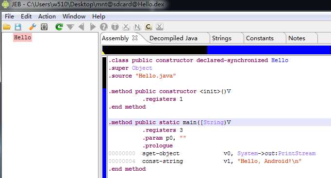The height and width of the screenshot is (178, 331).
Task: Select the Hello class in the tree
Action: coord(22,37)
